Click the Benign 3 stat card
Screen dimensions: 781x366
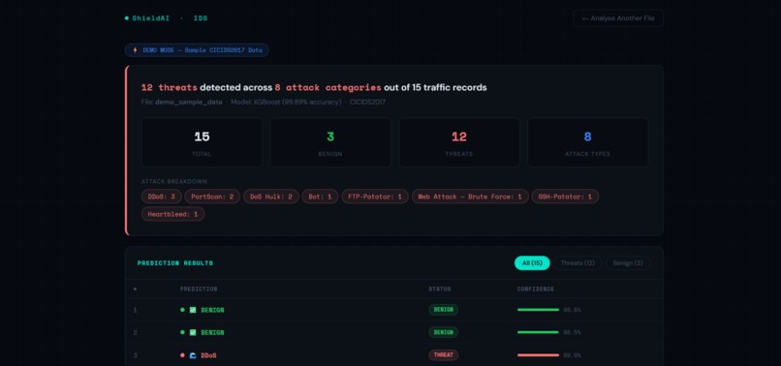[x=330, y=142]
